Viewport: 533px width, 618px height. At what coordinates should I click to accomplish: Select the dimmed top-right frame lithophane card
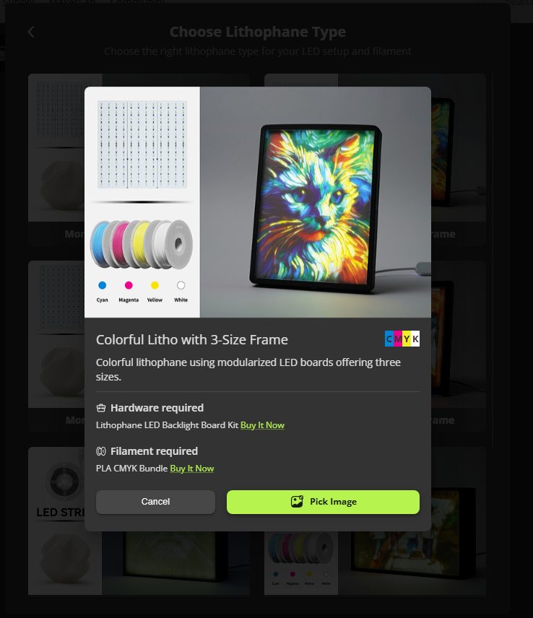point(459,160)
